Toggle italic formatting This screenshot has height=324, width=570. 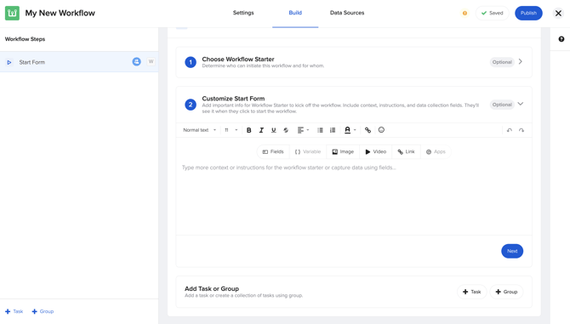click(x=261, y=130)
